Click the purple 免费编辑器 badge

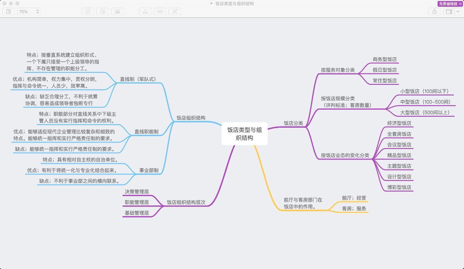click(x=450, y=4)
